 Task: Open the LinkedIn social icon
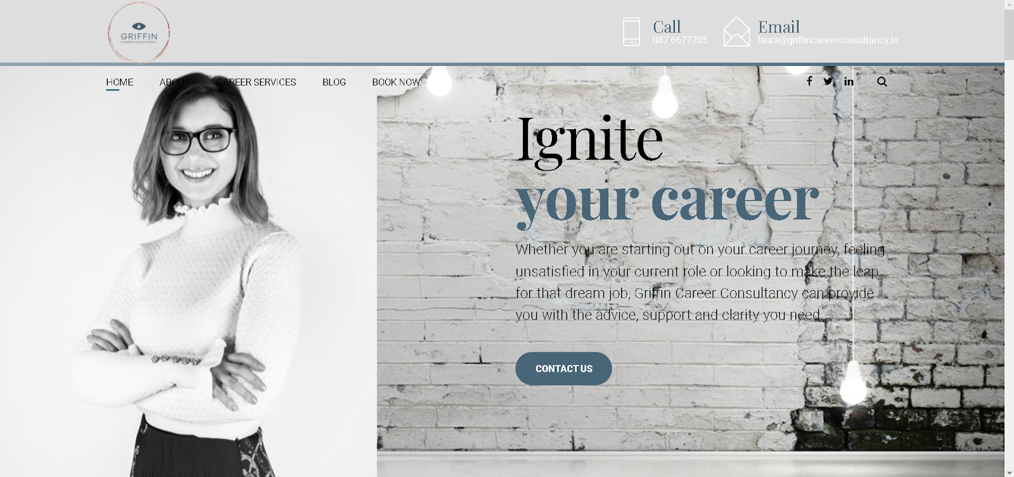point(849,81)
